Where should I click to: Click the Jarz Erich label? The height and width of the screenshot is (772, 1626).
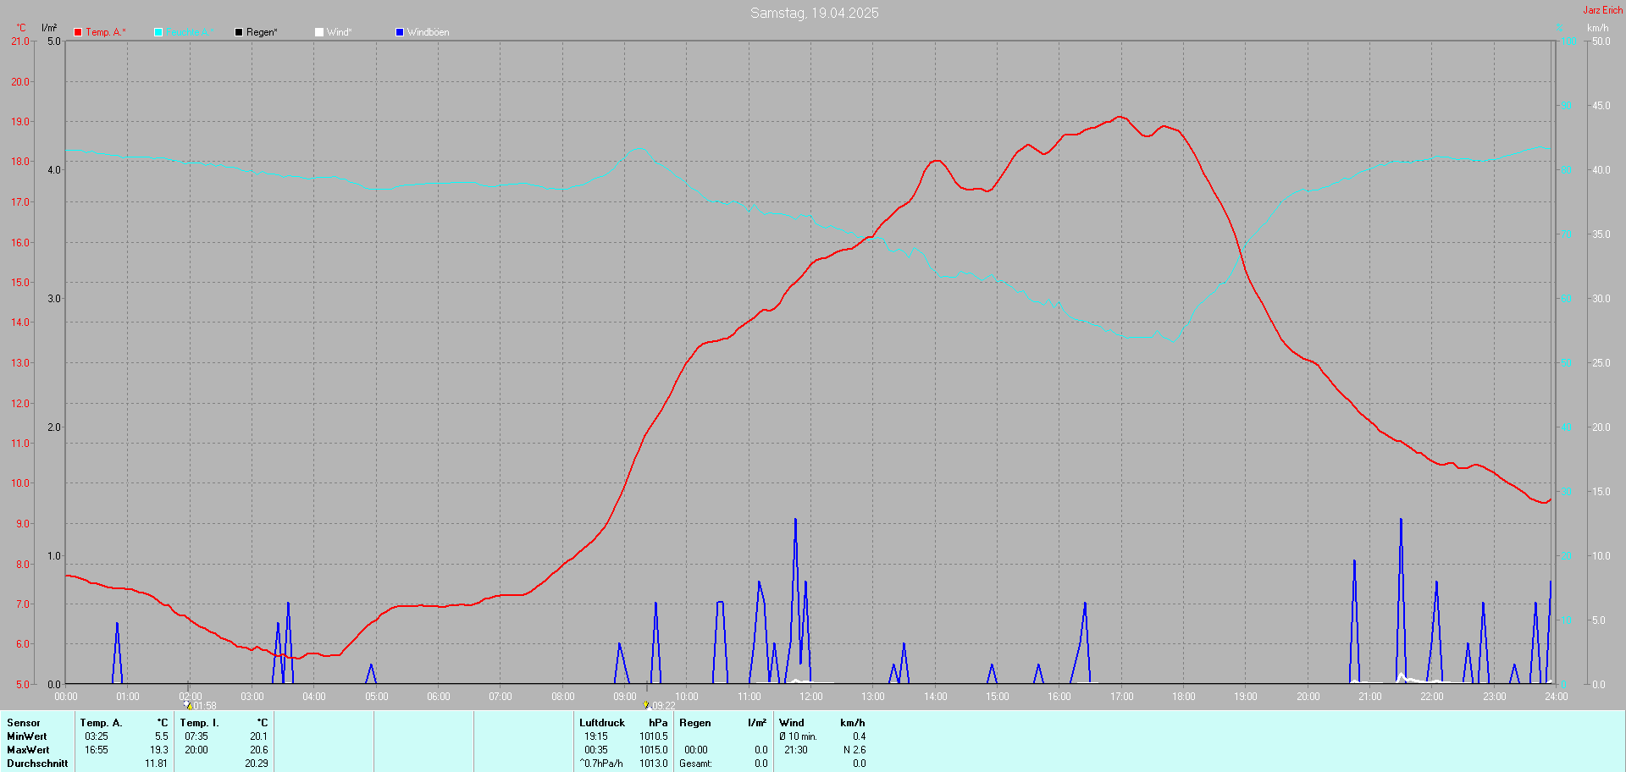1602,10
